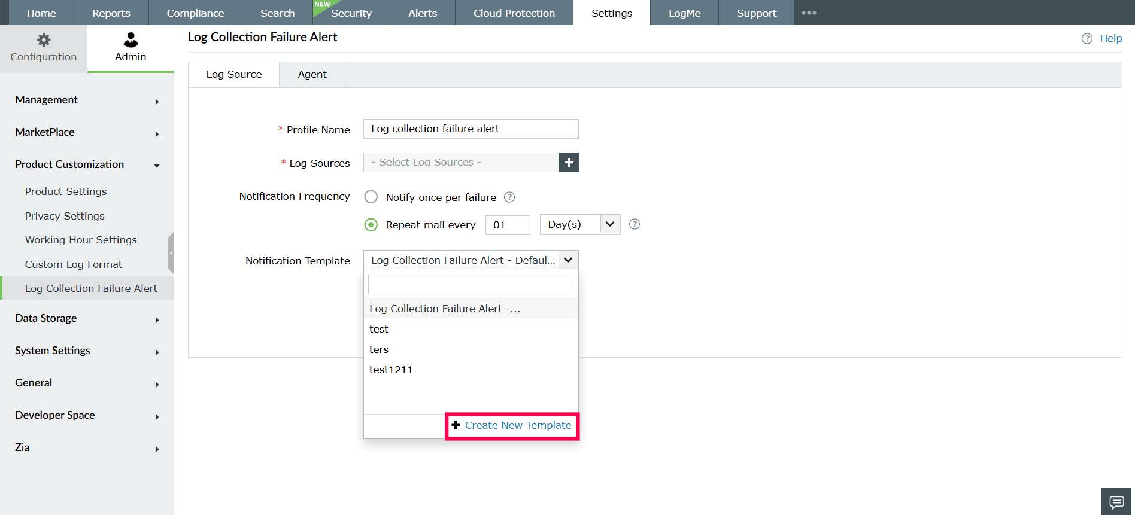The width and height of the screenshot is (1135, 515).
Task: Expand the Management menu section
Action: [x=87, y=100]
